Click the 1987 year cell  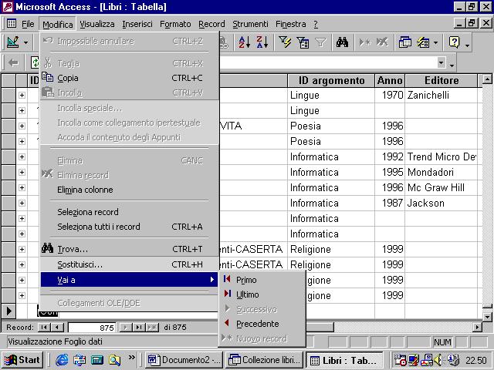point(390,203)
